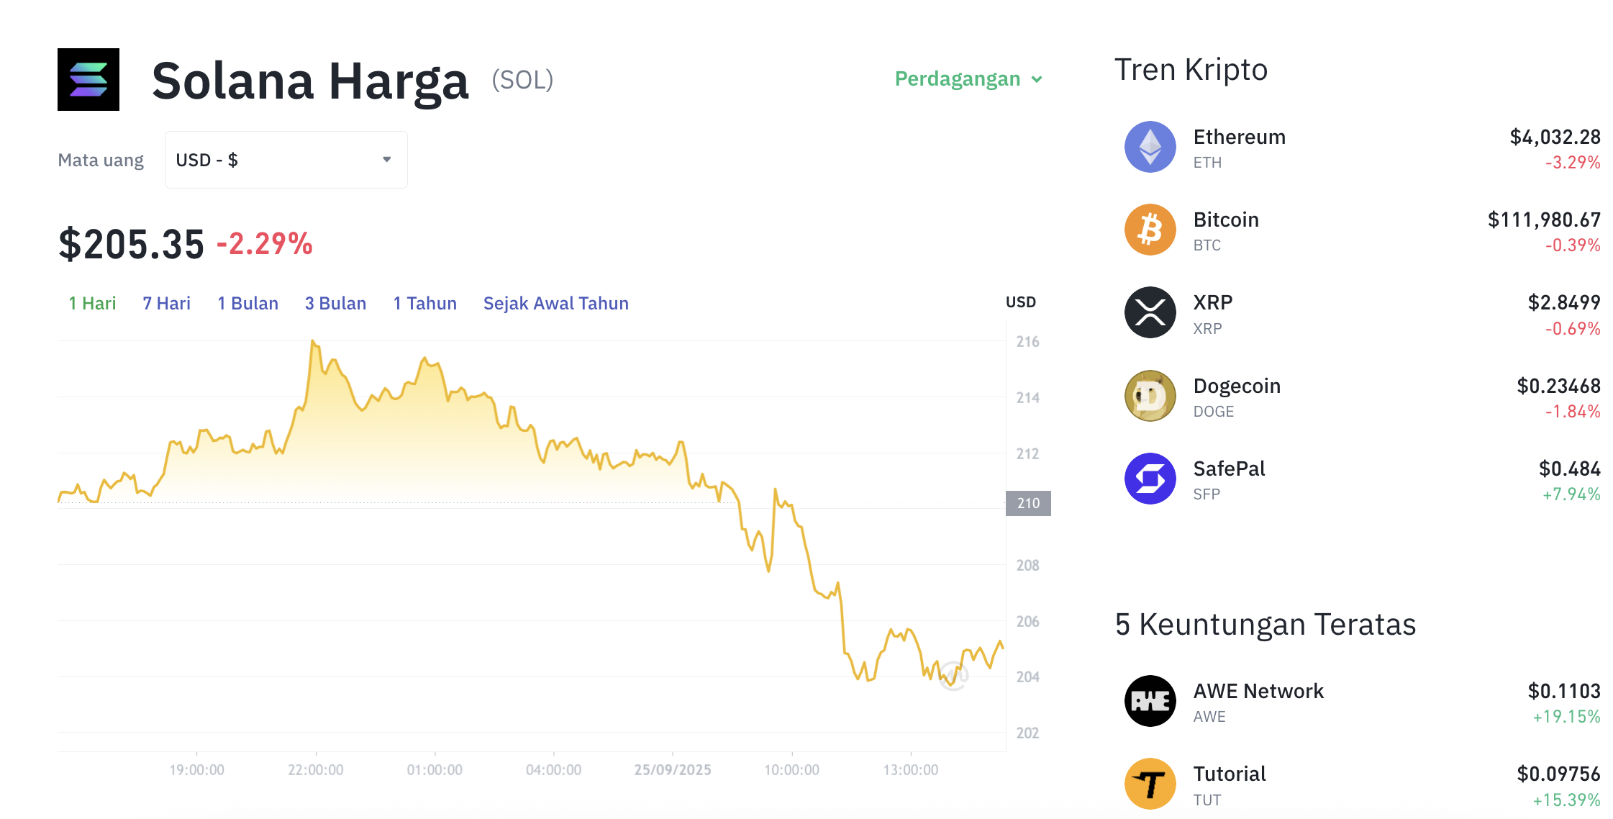Select Sejak Awal Tahun range
The width and height of the screenshot is (1613, 819).
(x=555, y=303)
